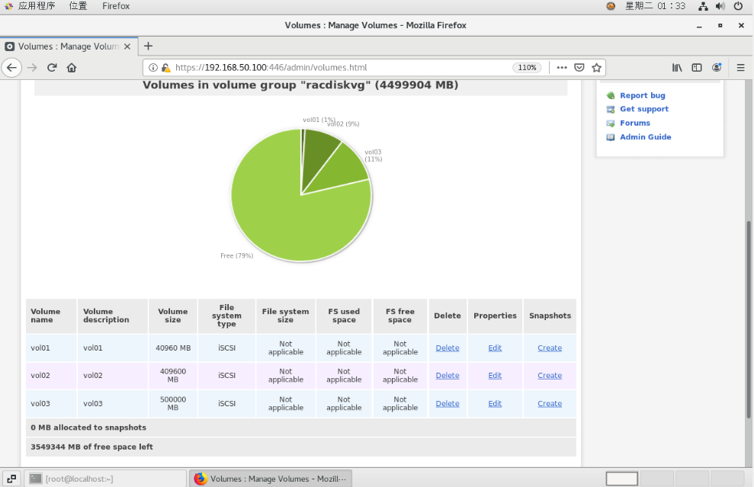Click the 40960 MB volume size cell
The width and height of the screenshot is (754, 487).
(x=173, y=348)
